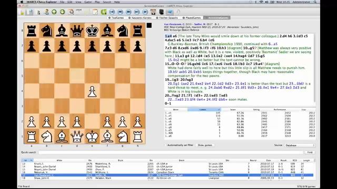Select the black king on e8
This screenshot has height=189, width=337.
(92, 30)
